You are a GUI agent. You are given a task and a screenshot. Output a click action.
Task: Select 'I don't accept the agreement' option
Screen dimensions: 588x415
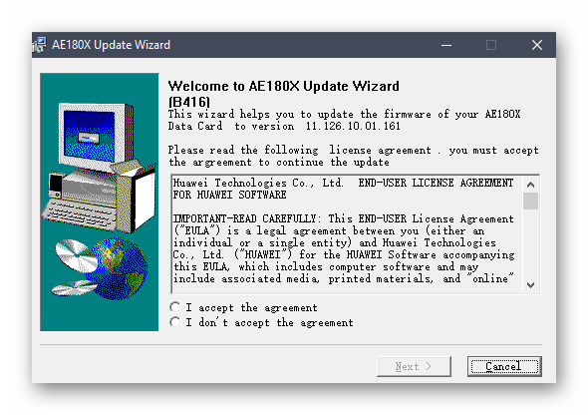(175, 322)
